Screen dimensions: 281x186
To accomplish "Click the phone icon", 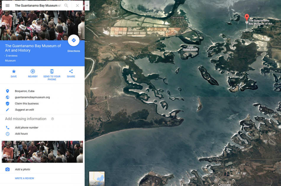I will (x=7, y=128).
